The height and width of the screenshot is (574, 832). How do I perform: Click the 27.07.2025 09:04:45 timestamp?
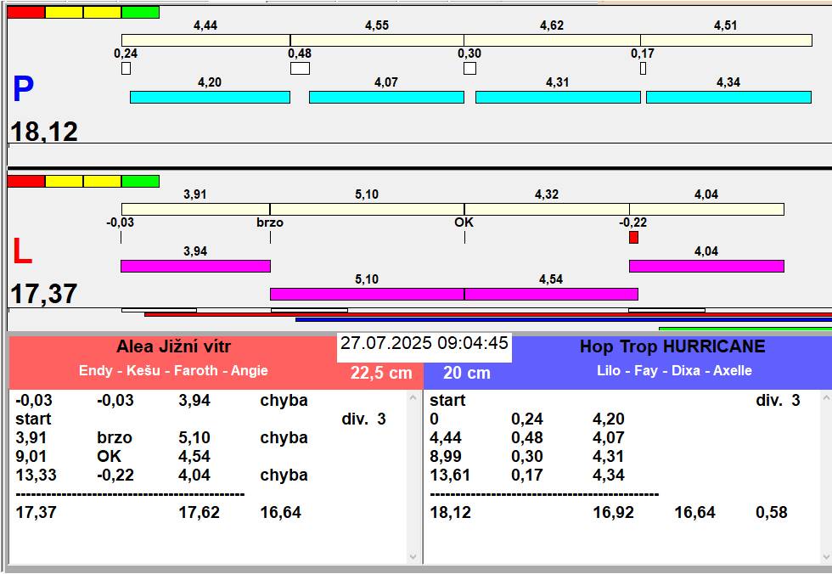click(x=424, y=343)
